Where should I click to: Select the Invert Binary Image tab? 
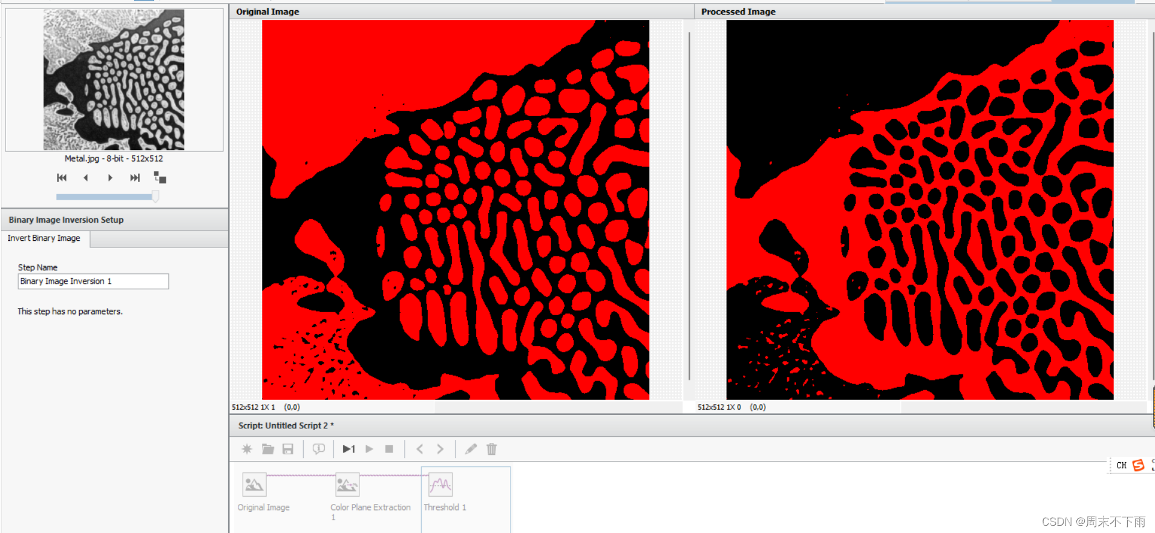44,238
